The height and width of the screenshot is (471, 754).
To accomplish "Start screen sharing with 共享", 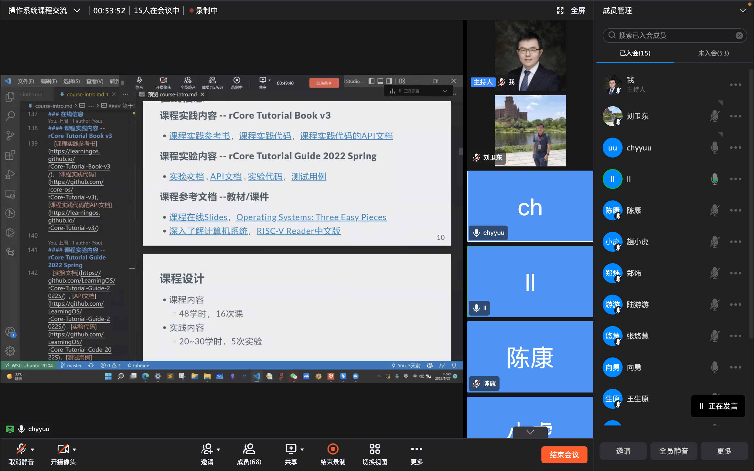I will tap(291, 454).
